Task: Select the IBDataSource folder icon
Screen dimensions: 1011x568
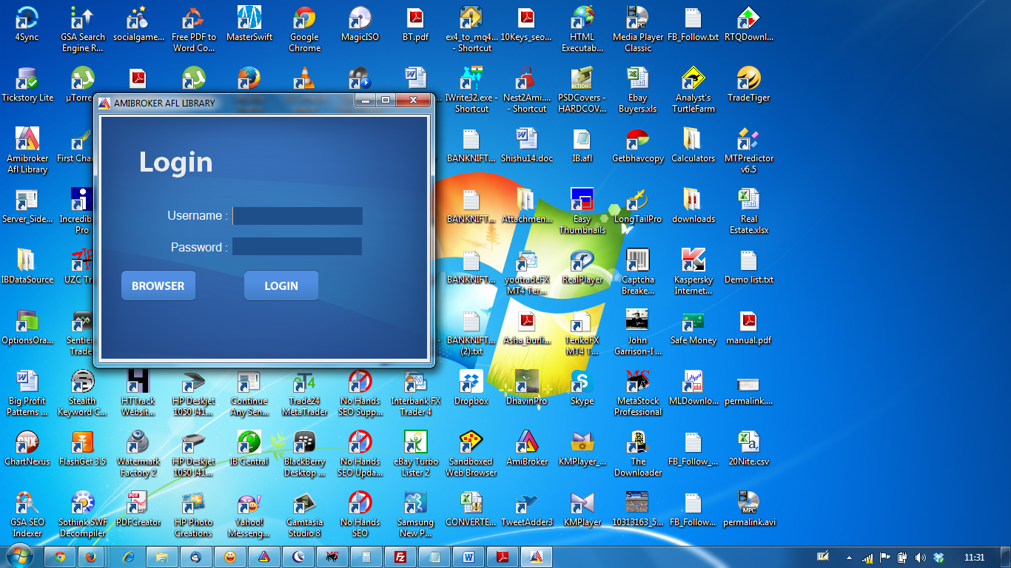Action: click(x=27, y=266)
